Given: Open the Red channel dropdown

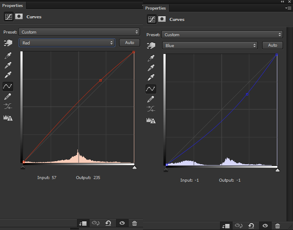Looking at the screenshot, I should [x=67, y=43].
